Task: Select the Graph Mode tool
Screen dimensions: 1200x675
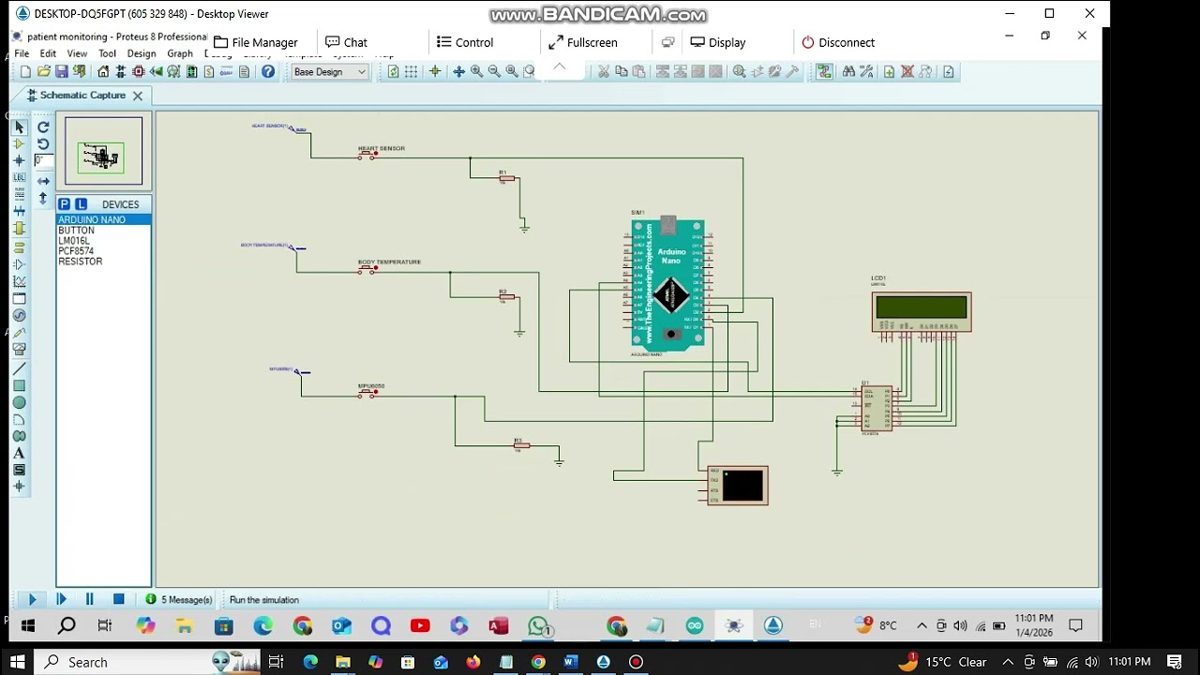Action: pyautogui.click(x=19, y=281)
